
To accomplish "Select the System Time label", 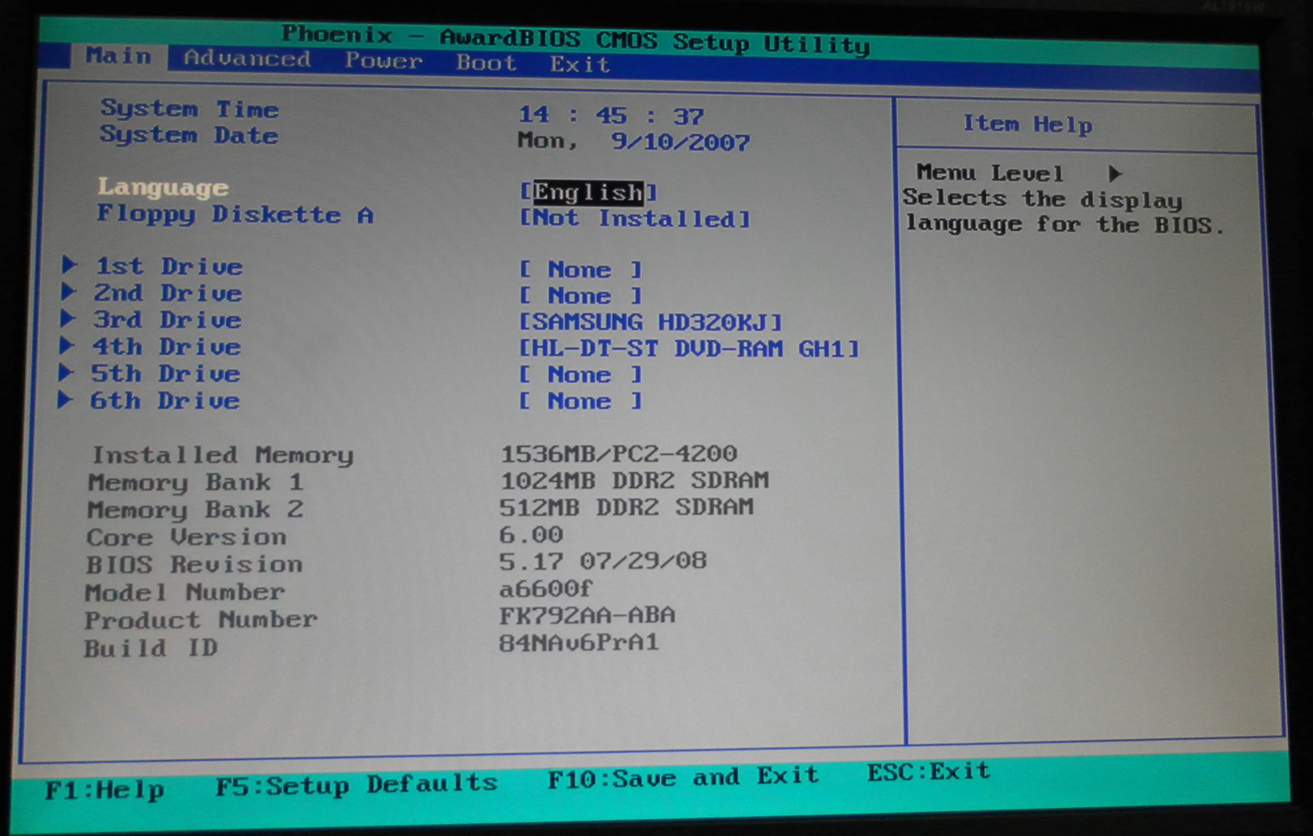I will point(189,109).
